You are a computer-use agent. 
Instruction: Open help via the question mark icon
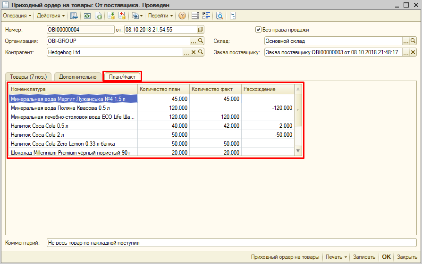pyautogui.click(x=182, y=16)
